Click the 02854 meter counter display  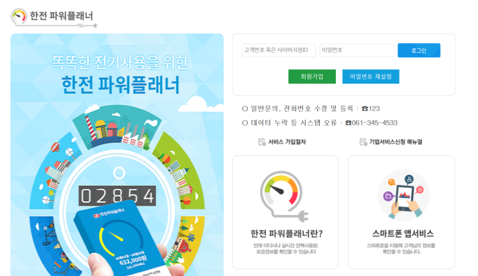[117, 196]
